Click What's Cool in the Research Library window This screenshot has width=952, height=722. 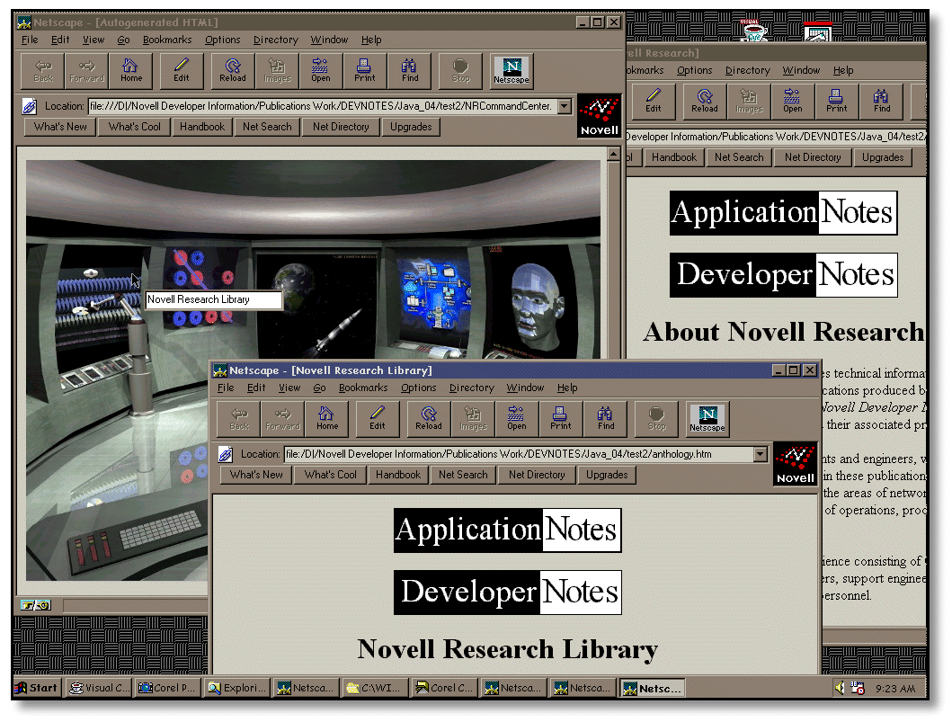(330, 475)
